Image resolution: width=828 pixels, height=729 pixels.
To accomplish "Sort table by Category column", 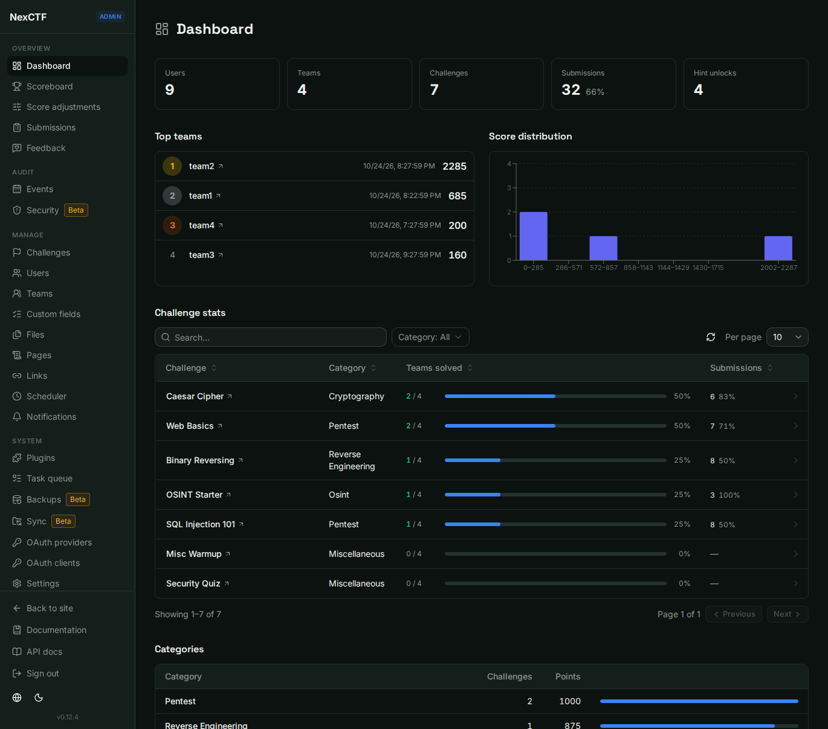I will coord(352,368).
